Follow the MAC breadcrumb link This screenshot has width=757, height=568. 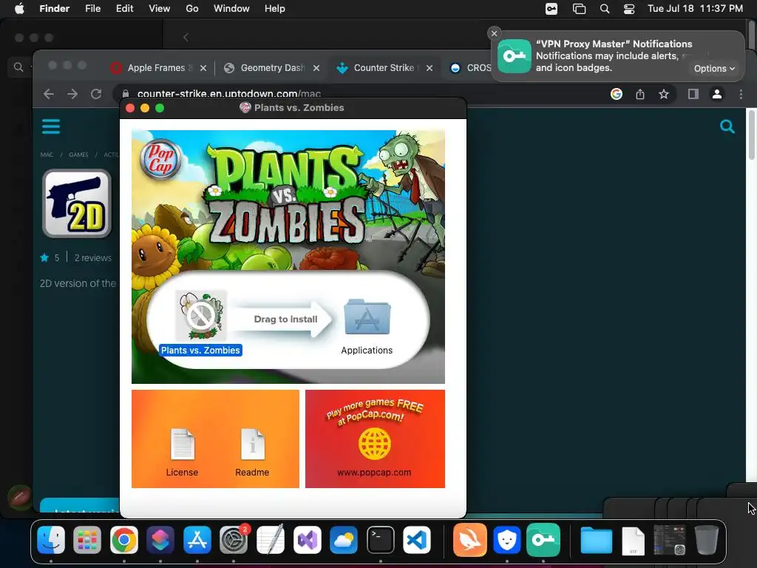point(47,155)
